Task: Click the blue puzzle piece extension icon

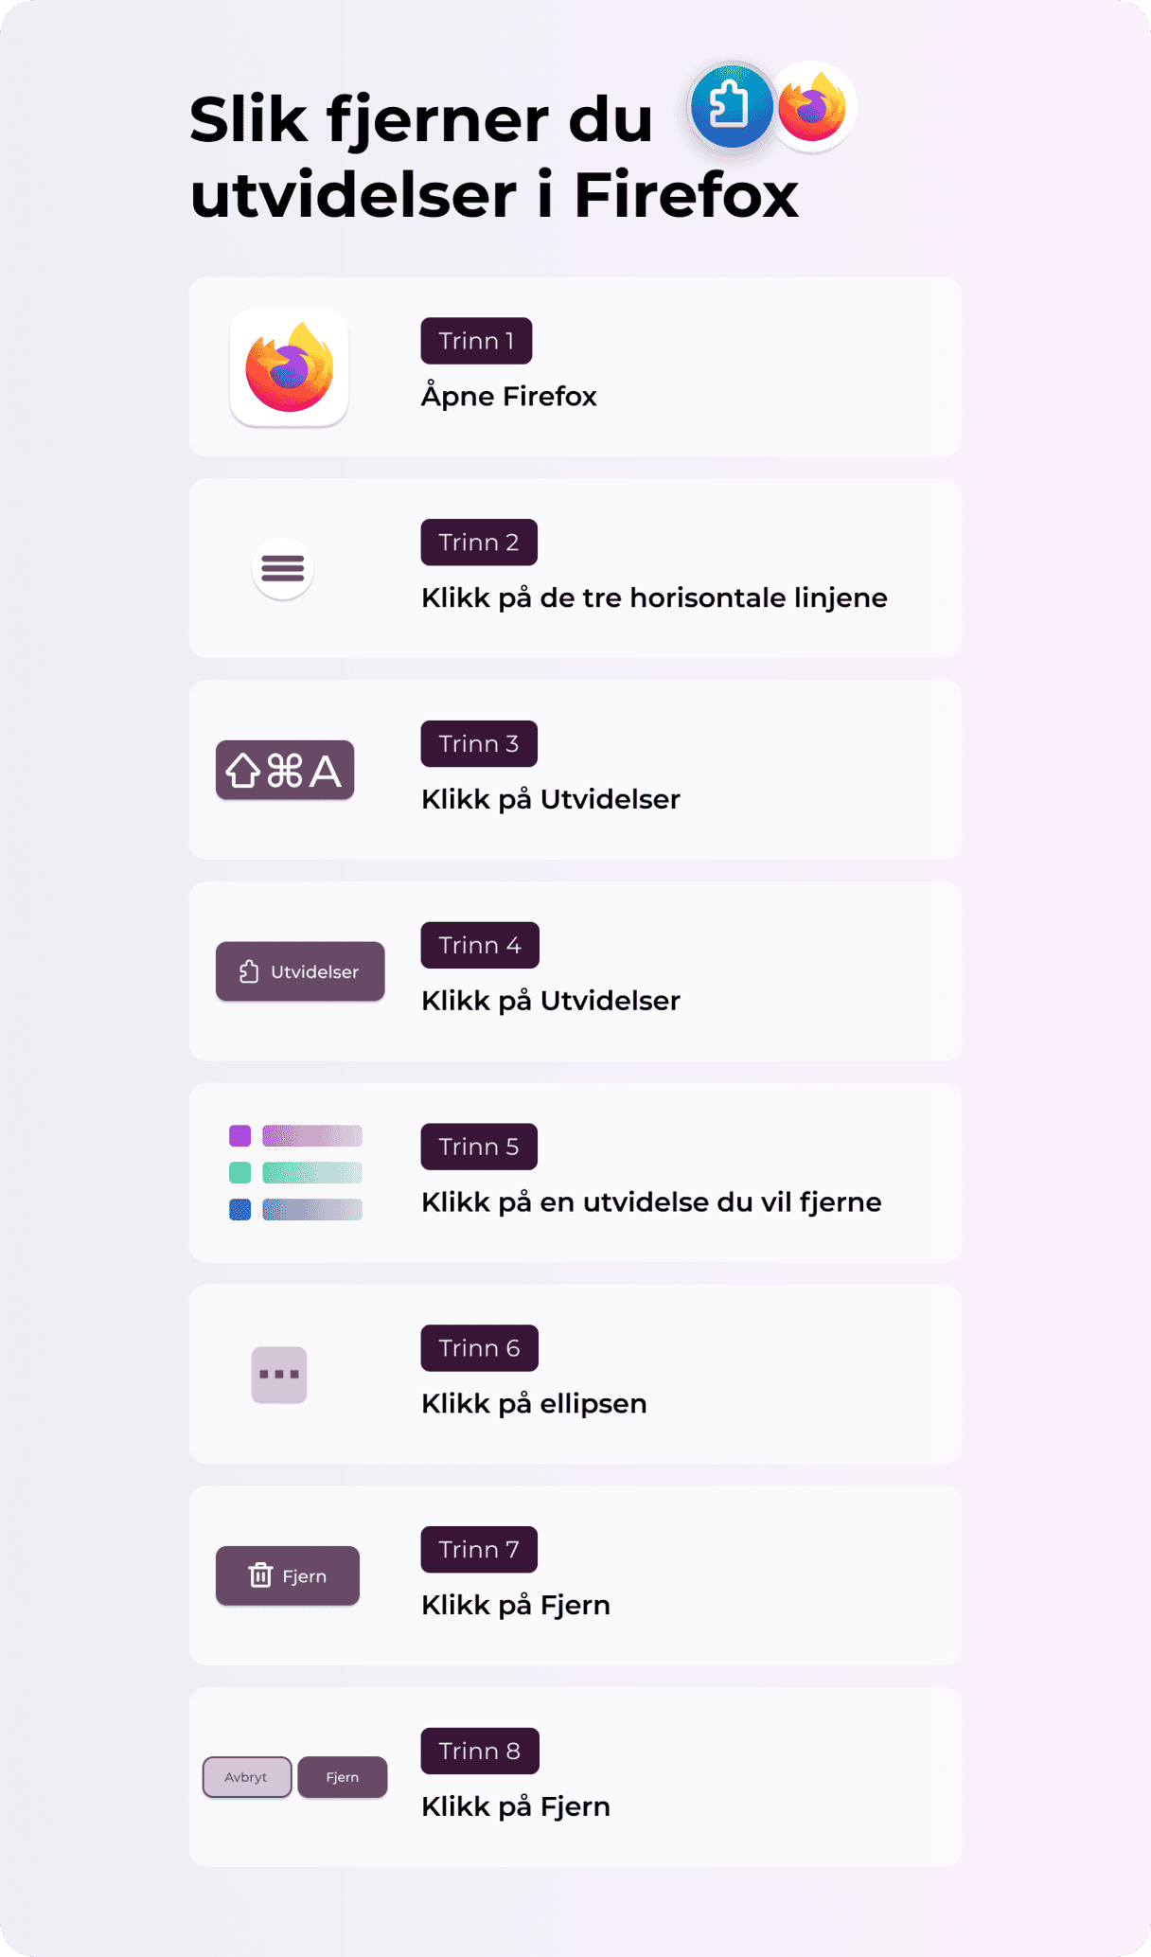Action: click(x=730, y=106)
